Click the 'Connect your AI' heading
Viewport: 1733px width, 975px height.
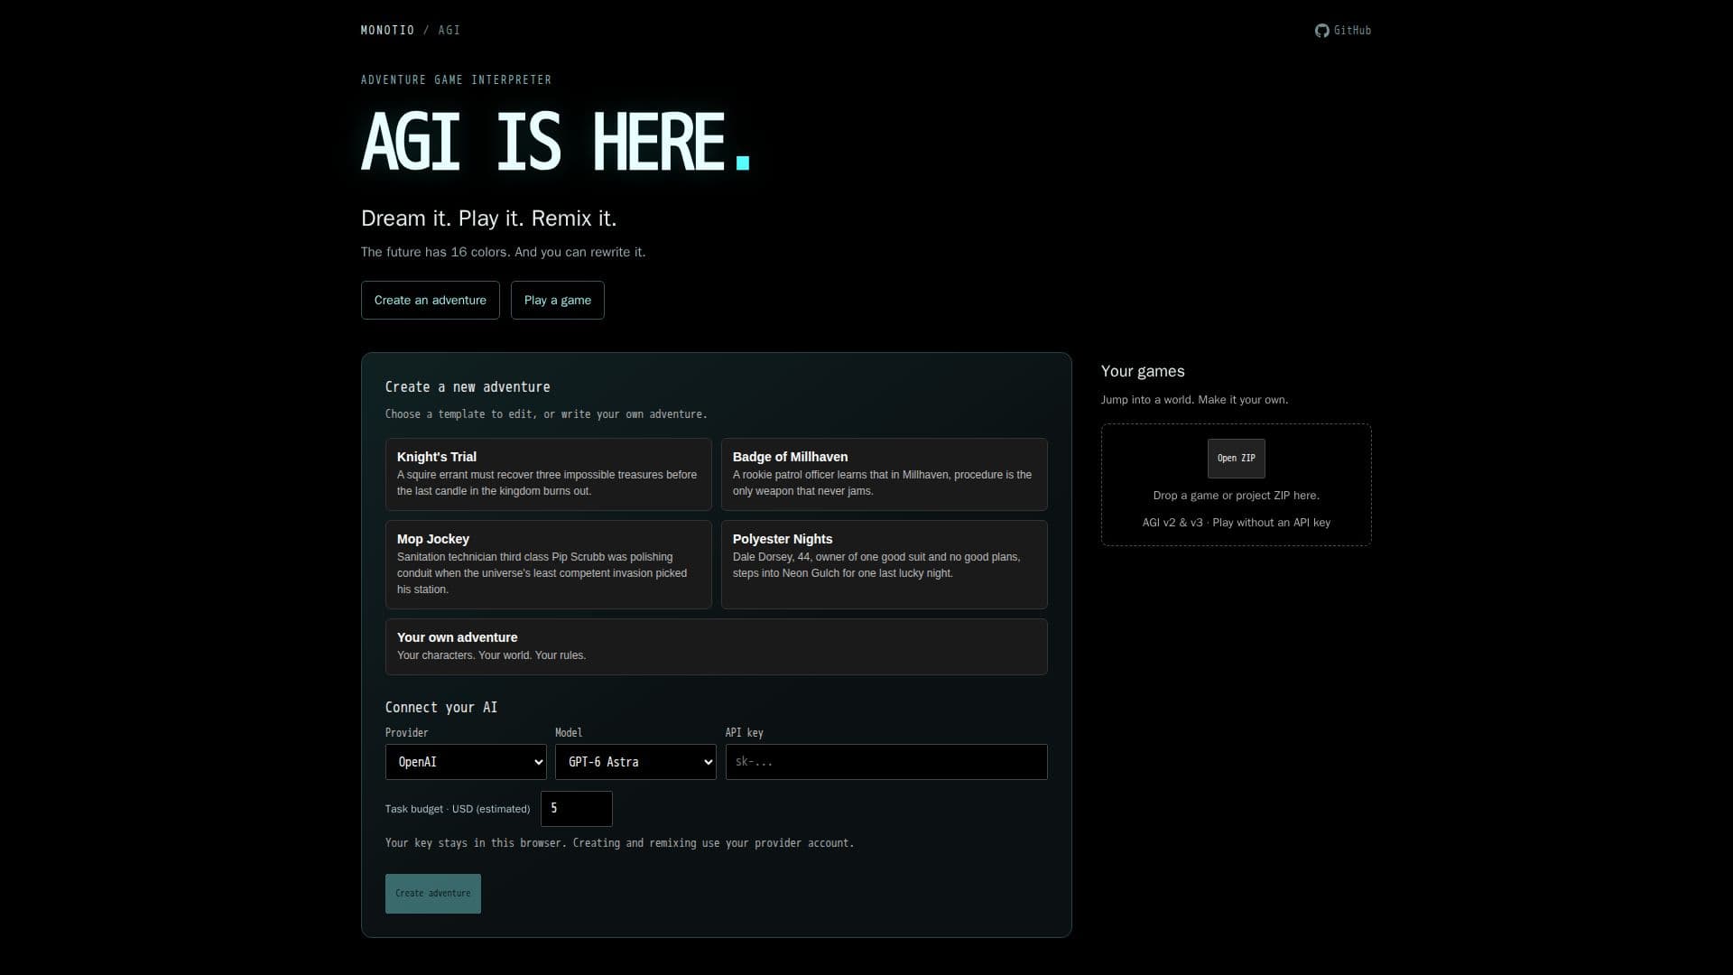(x=440, y=708)
